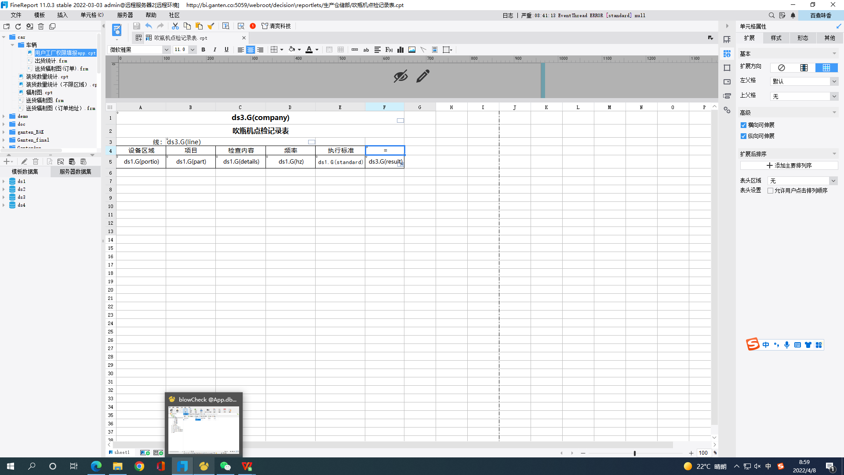The image size is (844, 475).
Task: Click the pencil edit icon in header area
Action: tap(423, 76)
